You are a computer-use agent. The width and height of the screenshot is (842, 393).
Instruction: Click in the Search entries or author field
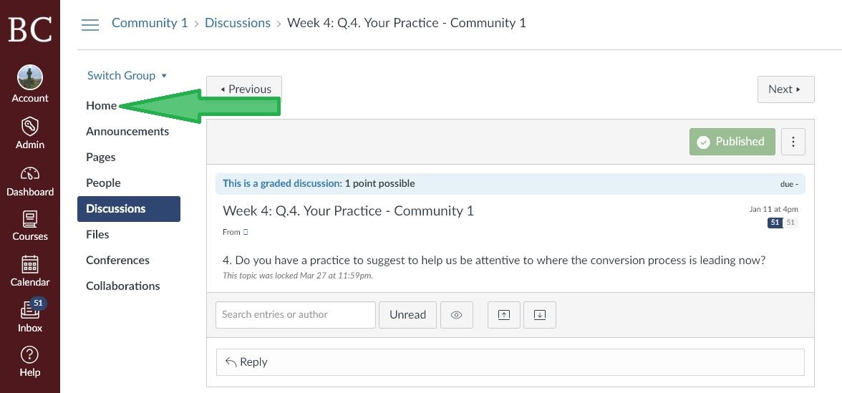tap(295, 315)
